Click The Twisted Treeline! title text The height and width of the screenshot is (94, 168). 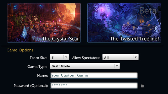pos(134,39)
